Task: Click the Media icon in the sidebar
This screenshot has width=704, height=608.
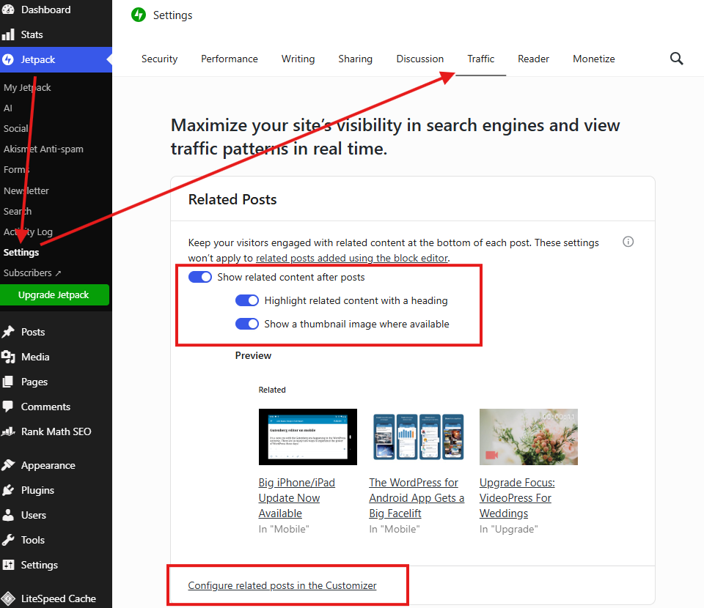Action: tap(7, 357)
